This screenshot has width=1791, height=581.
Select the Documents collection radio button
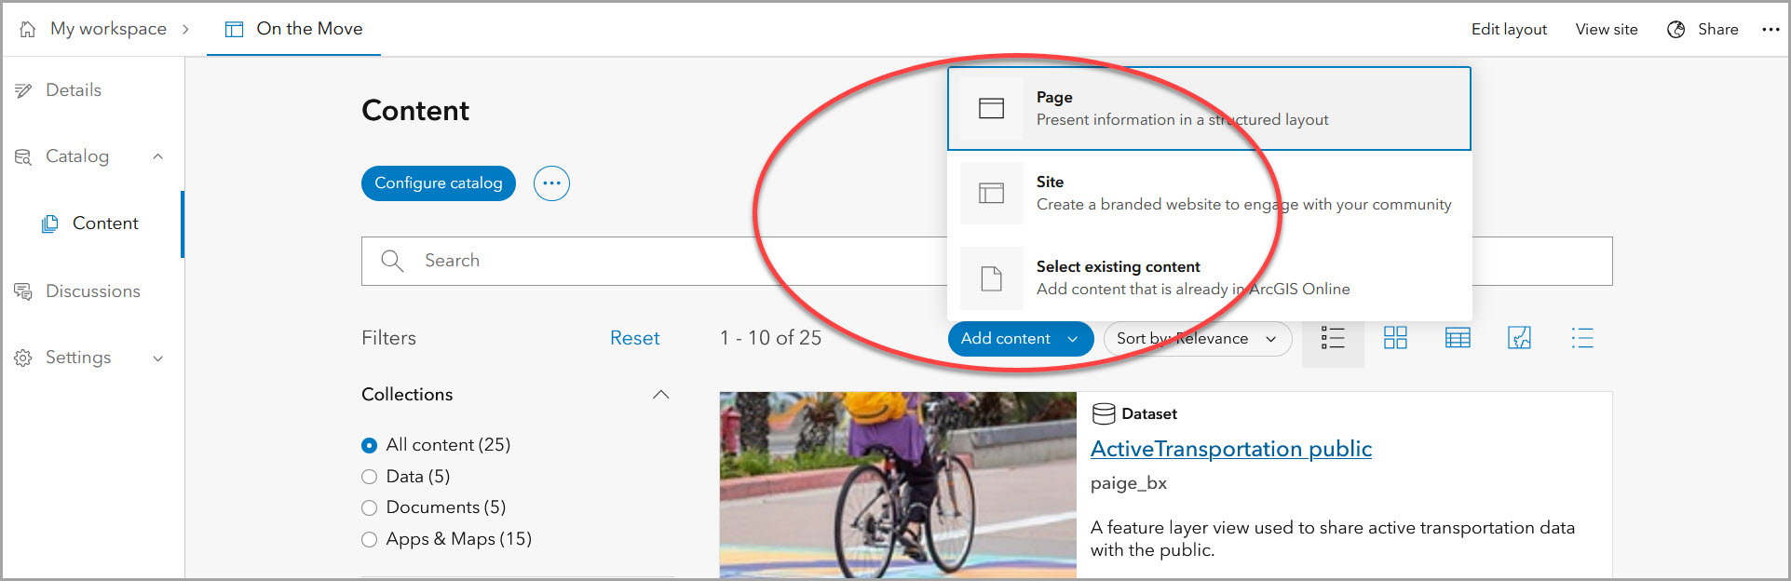coord(370,507)
